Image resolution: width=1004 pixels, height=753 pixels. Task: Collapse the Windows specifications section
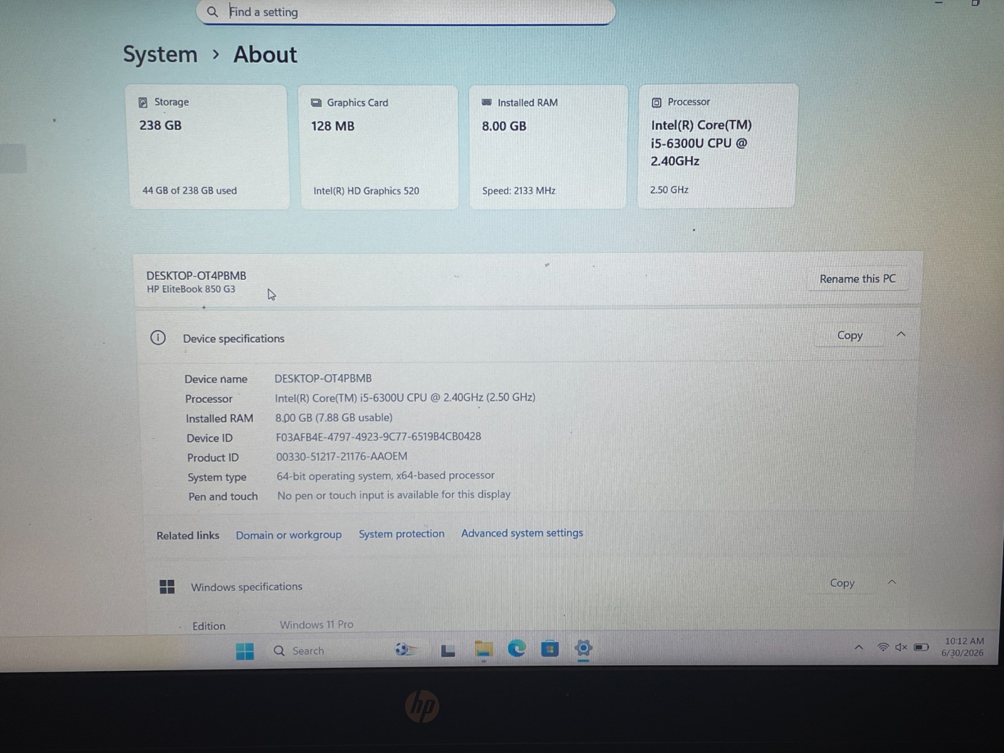pos(892,582)
